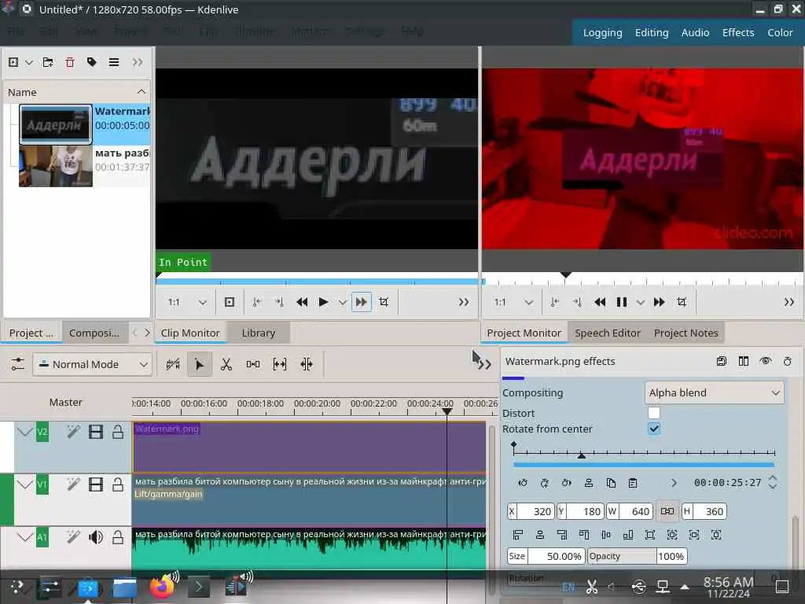Image resolution: width=805 pixels, height=604 pixels.
Task: Open the timeline track settings sliders icon
Action: pyautogui.click(x=17, y=364)
